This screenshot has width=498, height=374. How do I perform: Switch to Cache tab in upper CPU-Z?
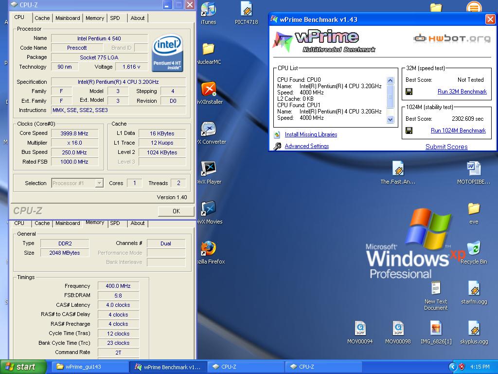(42, 18)
